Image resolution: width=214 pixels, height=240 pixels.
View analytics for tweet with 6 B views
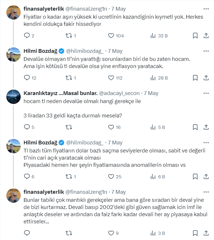[153, 177]
